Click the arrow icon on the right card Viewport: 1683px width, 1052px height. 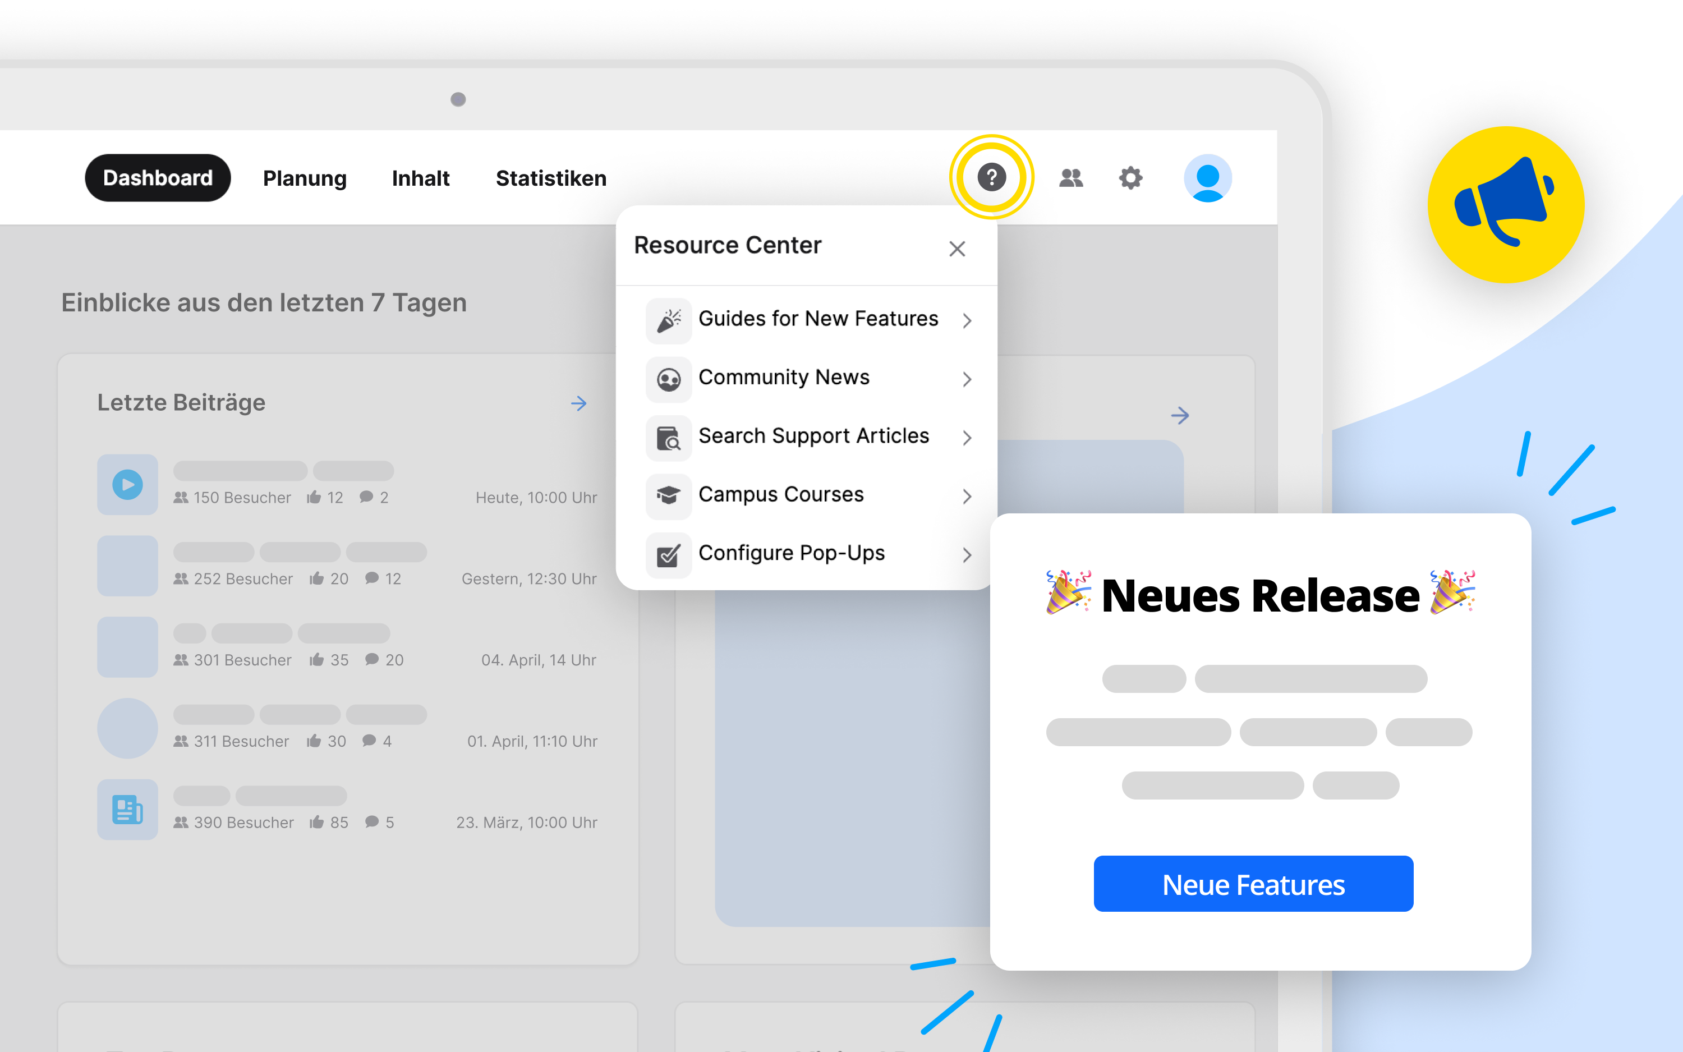click(1179, 415)
